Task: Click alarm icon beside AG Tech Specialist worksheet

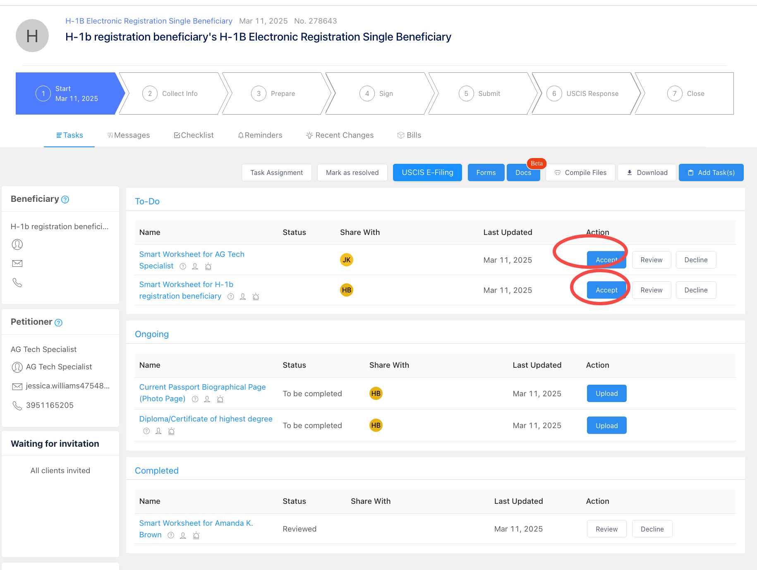Action: coord(208,266)
